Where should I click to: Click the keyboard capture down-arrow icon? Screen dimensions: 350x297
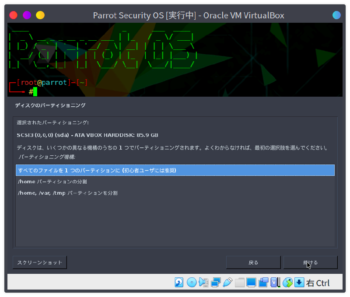coord(299,282)
